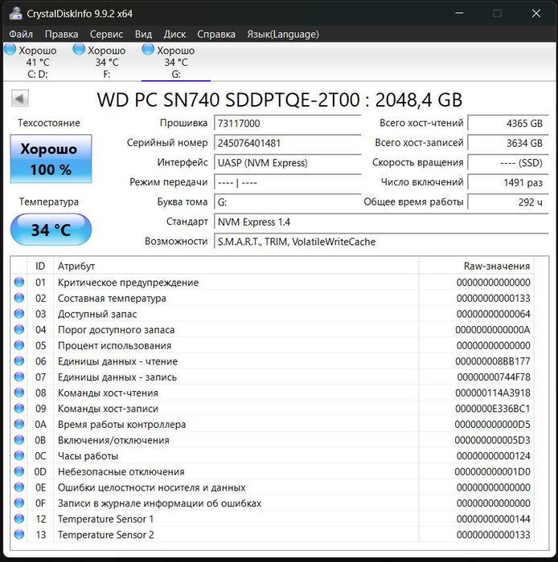Minimize the CrystalDiskInfo window
The width and height of the screenshot is (558, 562).
[x=459, y=14]
